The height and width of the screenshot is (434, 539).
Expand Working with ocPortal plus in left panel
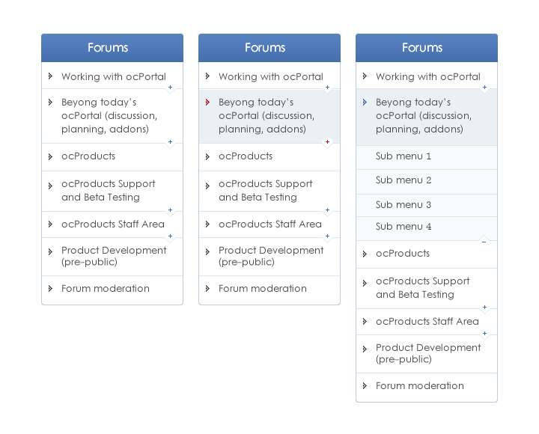[170, 88]
